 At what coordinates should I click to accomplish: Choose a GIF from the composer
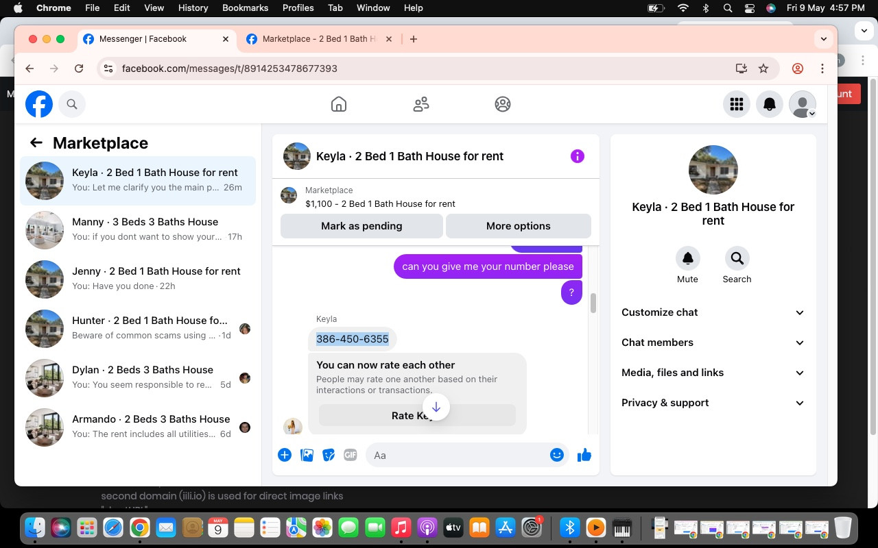tap(351, 455)
